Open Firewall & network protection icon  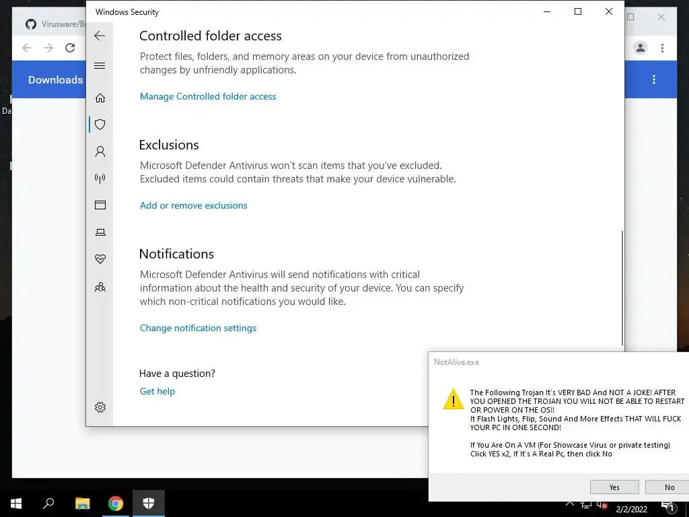pyautogui.click(x=100, y=178)
